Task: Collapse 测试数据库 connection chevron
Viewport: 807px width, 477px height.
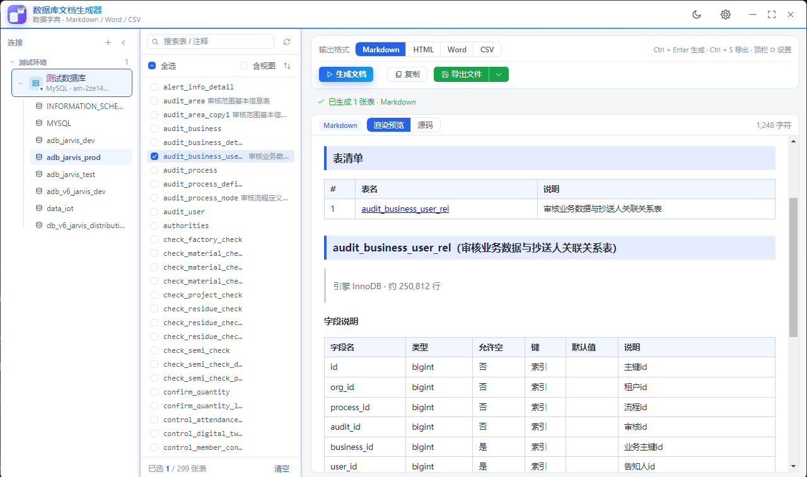Action: pyautogui.click(x=20, y=83)
